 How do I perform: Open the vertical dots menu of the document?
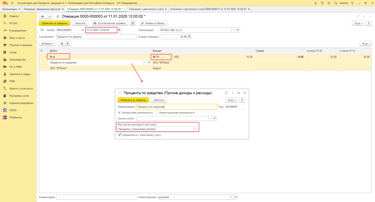tap(364, 16)
